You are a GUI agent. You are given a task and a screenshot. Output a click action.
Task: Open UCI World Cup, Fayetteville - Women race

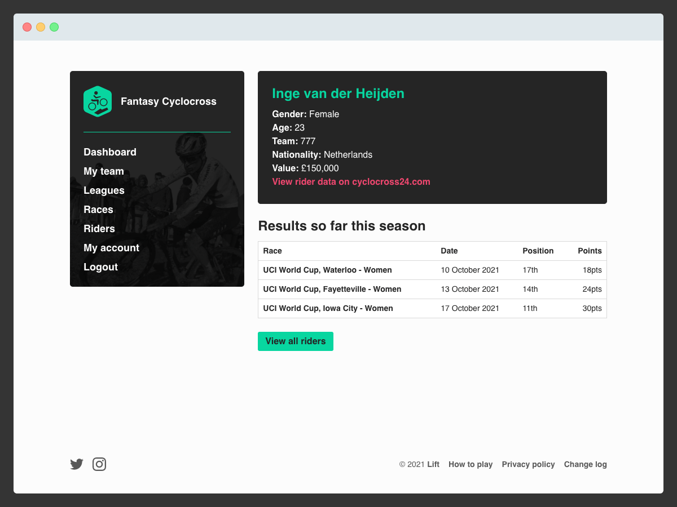[x=332, y=290]
